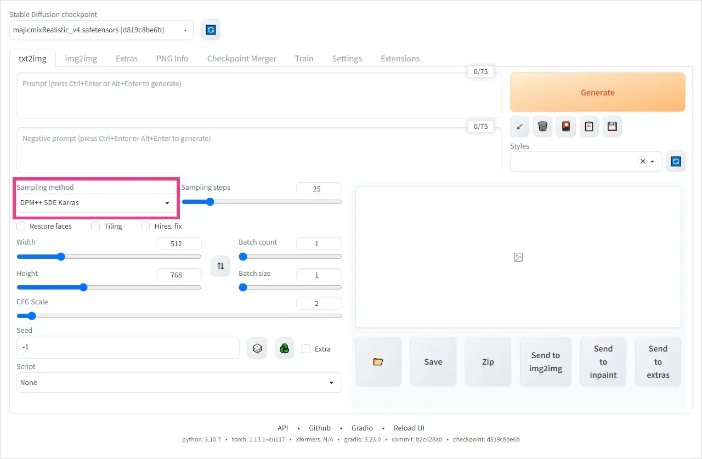The image size is (702, 459).
Task: Click the Batch size slider handle
Action: click(x=243, y=287)
